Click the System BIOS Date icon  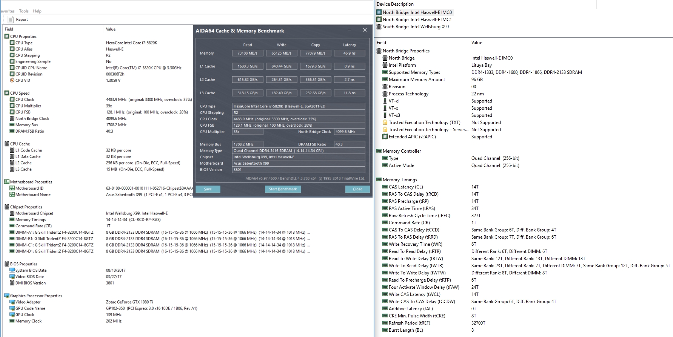(12, 270)
